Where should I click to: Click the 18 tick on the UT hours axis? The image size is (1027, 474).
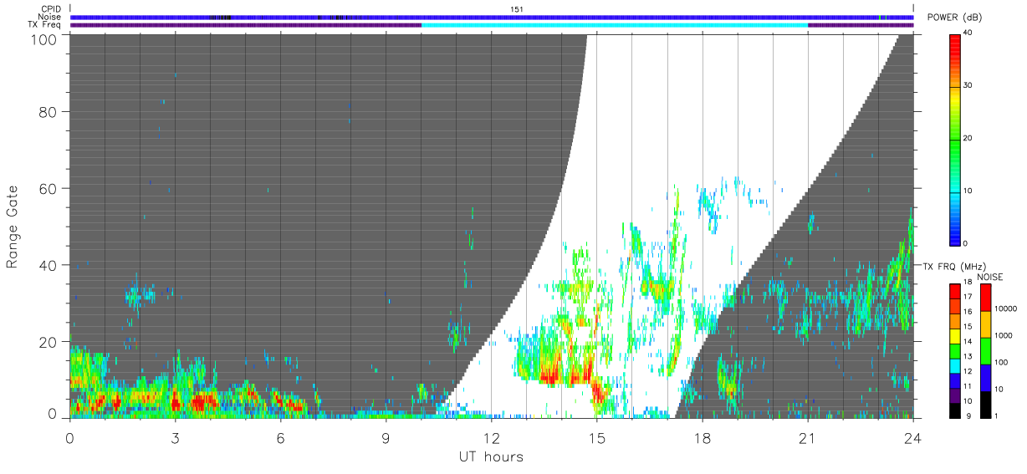point(702,437)
